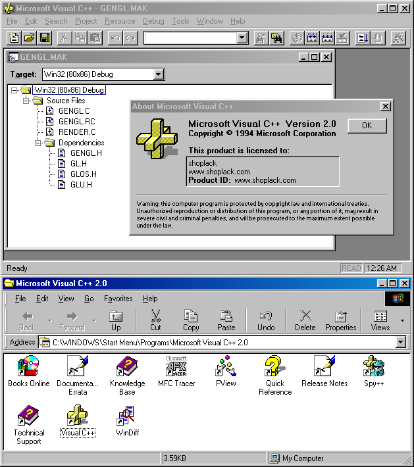The height and width of the screenshot is (467, 414).
Task: Open the Back button history dropdown
Action: click(50, 320)
